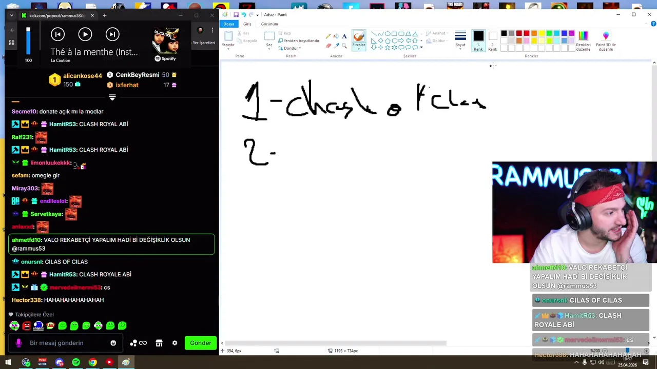Open the Dosya menu in Paint
Screen dimensions: 657x369
tap(228, 24)
